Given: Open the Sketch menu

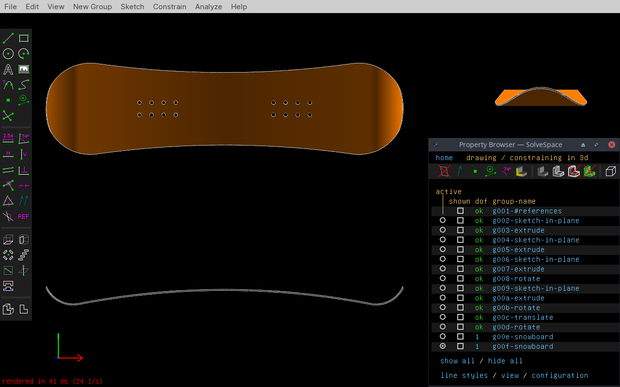Looking at the screenshot, I should [x=132, y=7].
